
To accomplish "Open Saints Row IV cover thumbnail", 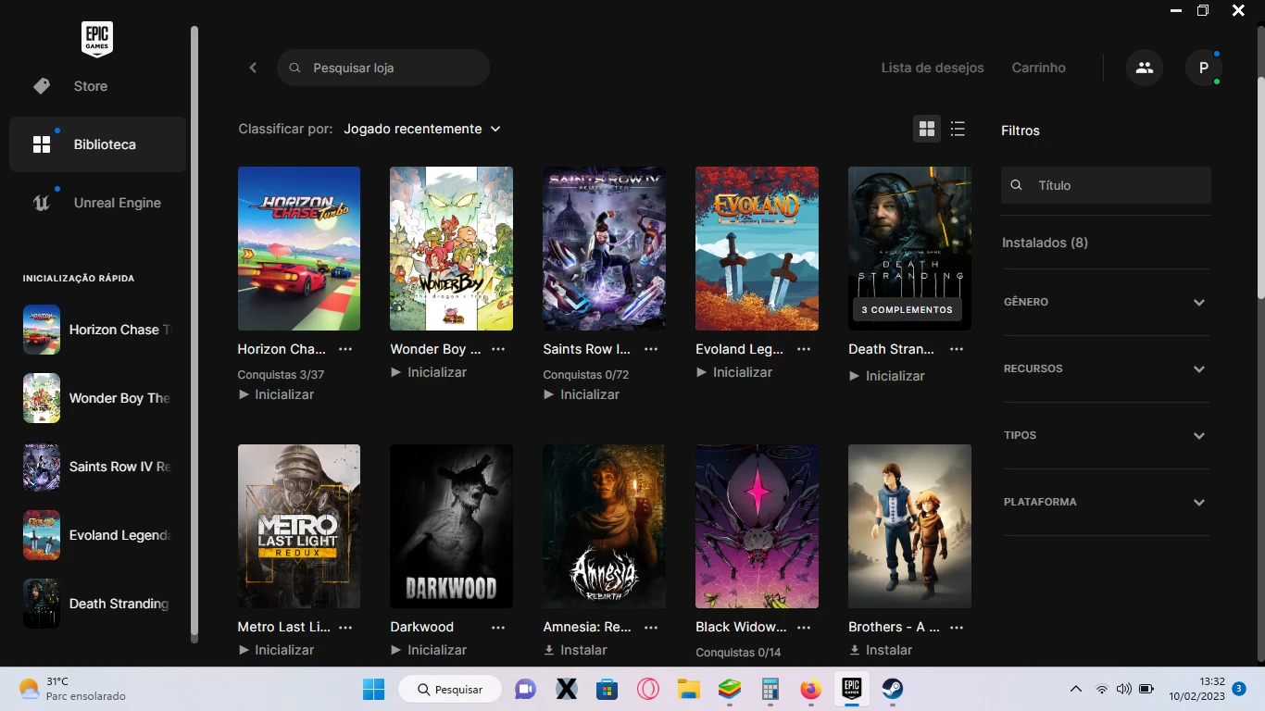I will 604,248.
